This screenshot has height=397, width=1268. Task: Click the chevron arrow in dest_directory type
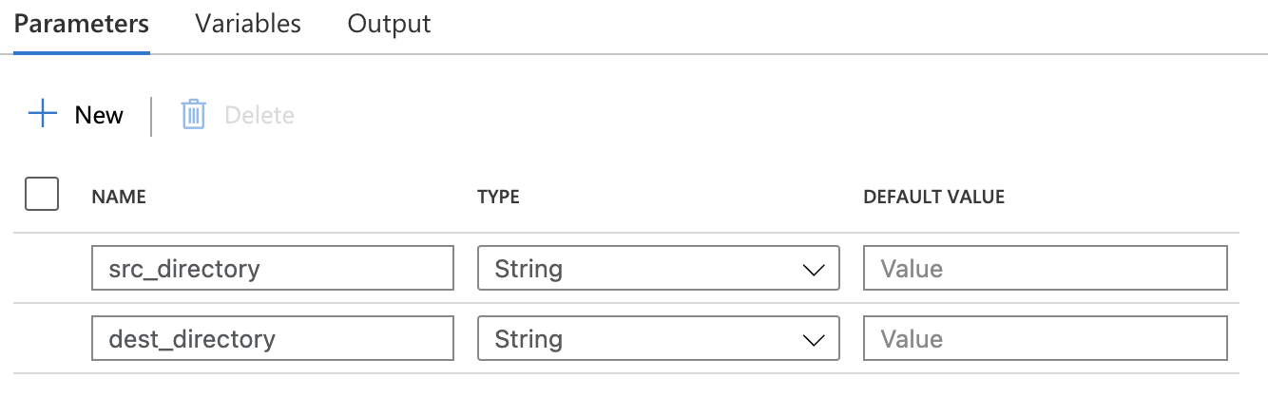coord(814,340)
